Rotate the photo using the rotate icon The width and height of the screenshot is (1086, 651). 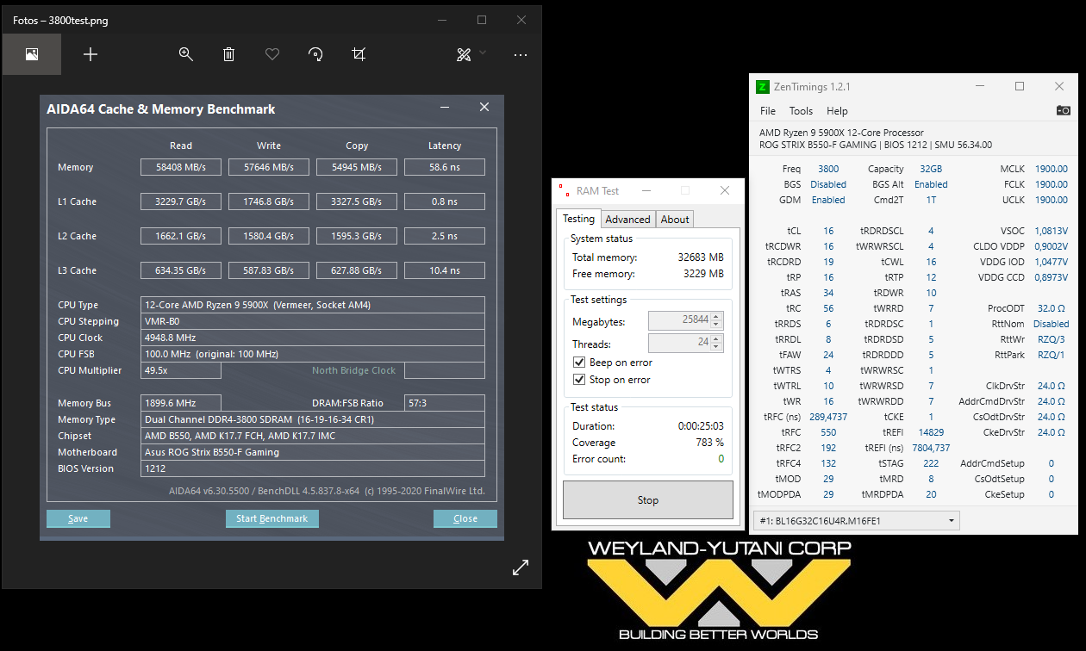pyautogui.click(x=315, y=53)
